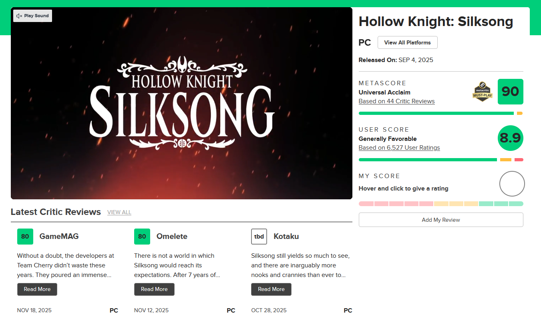The height and width of the screenshot is (321, 541).
Task: Click the green Metascore 90 box
Action: (510, 92)
